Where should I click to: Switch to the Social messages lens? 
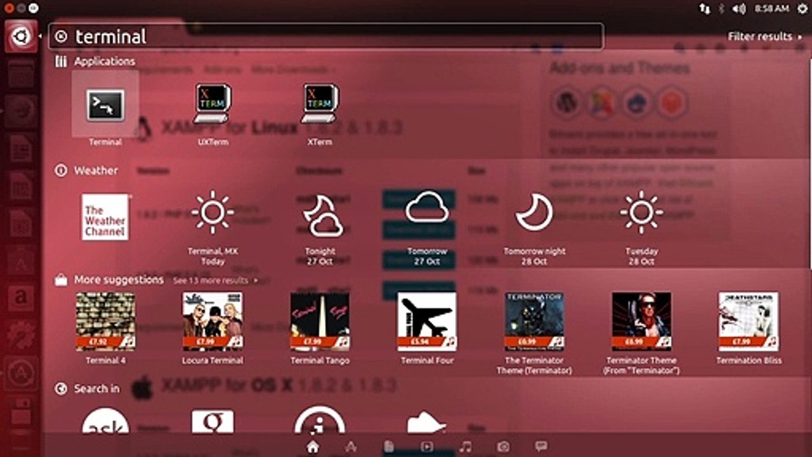[541, 446]
